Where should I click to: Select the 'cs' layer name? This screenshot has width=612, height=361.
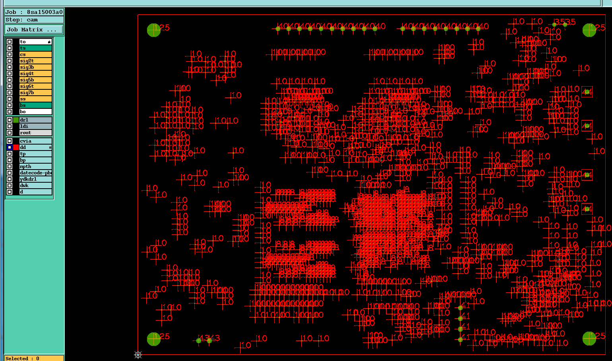coord(36,54)
